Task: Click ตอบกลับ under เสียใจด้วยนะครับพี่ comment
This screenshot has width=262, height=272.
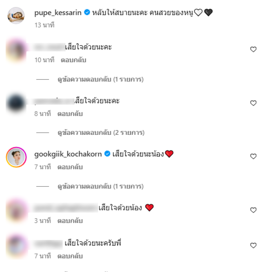Action: pyautogui.click(x=70, y=256)
